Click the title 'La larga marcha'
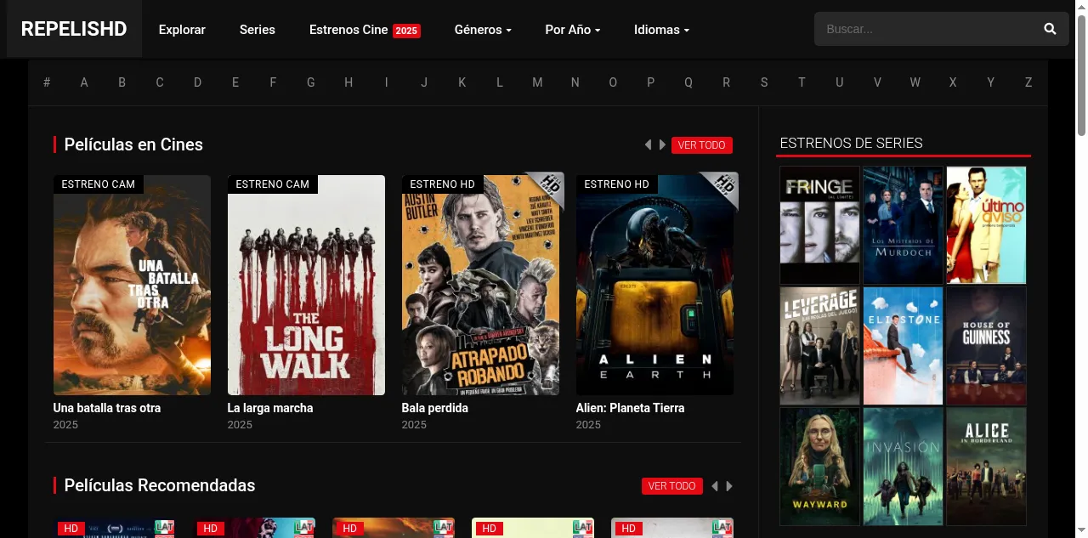The height and width of the screenshot is (538, 1088). [270, 408]
